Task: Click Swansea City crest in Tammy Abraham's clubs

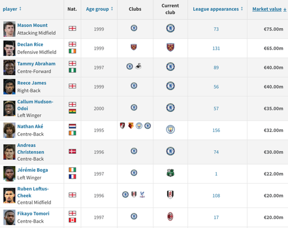Action: 138,66
